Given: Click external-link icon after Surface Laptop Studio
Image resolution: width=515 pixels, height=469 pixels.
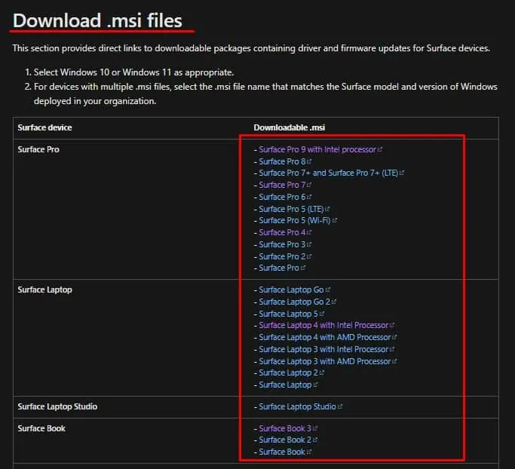Looking at the screenshot, I should coord(340,407).
